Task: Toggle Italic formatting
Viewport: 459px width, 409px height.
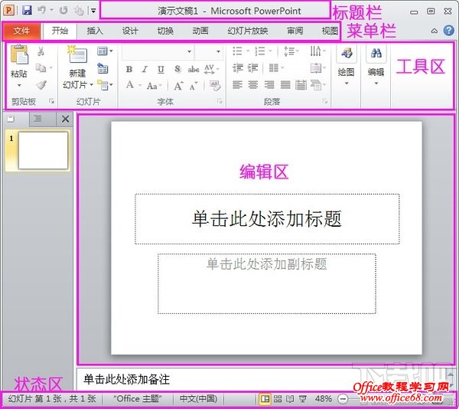Action: 145,69
